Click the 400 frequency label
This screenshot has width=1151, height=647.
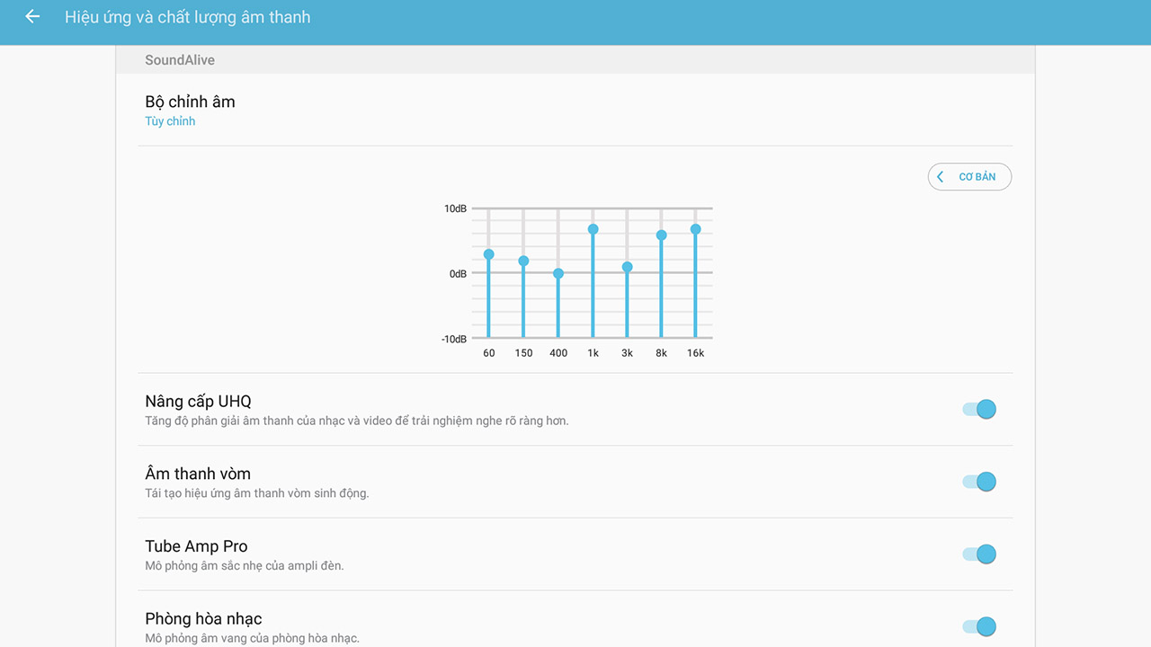(558, 353)
